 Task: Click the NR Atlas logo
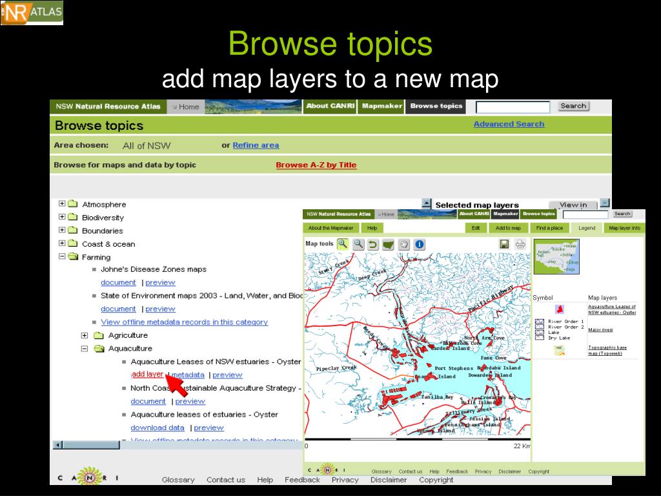click(x=32, y=13)
